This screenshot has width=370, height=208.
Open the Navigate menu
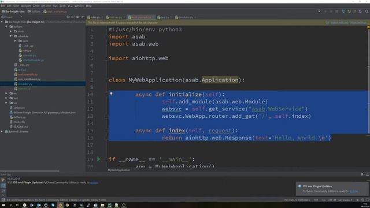click(25, 6)
